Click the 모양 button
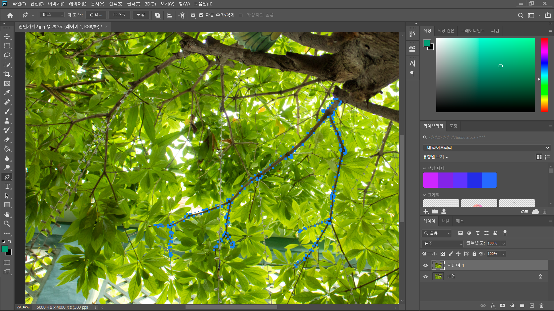Image resolution: width=554 pixels, height=311 pixels. coord(141,15)
